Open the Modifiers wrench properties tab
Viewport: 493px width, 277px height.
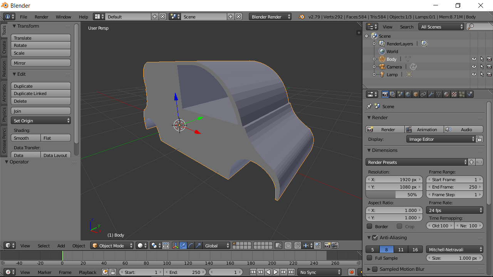click(431, 94)
